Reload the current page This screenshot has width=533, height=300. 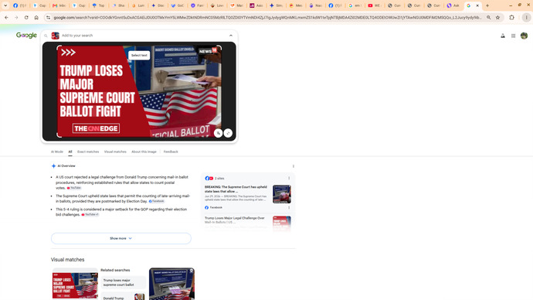tap(26, 17)
